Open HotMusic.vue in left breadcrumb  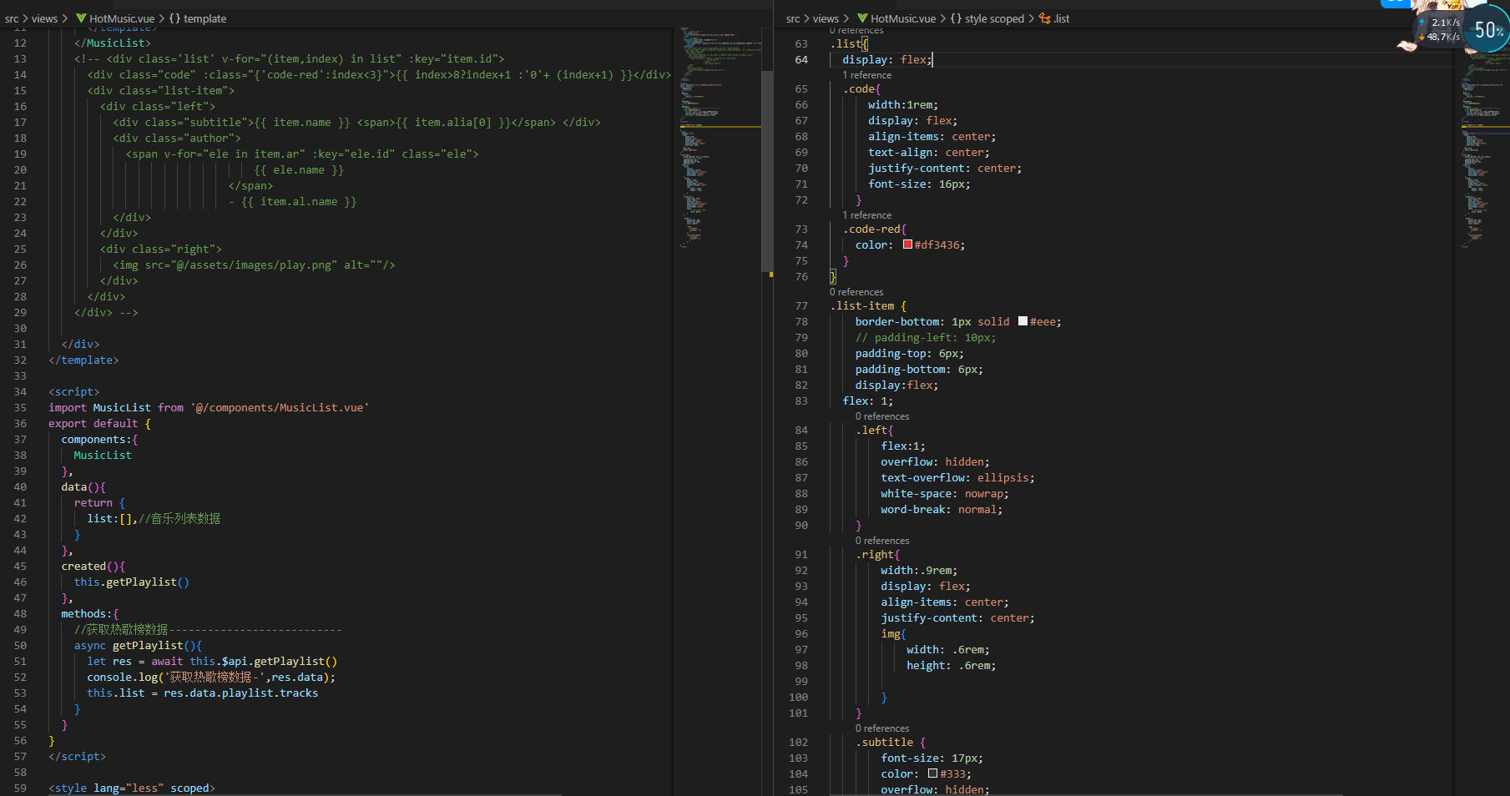click(122, 18)
